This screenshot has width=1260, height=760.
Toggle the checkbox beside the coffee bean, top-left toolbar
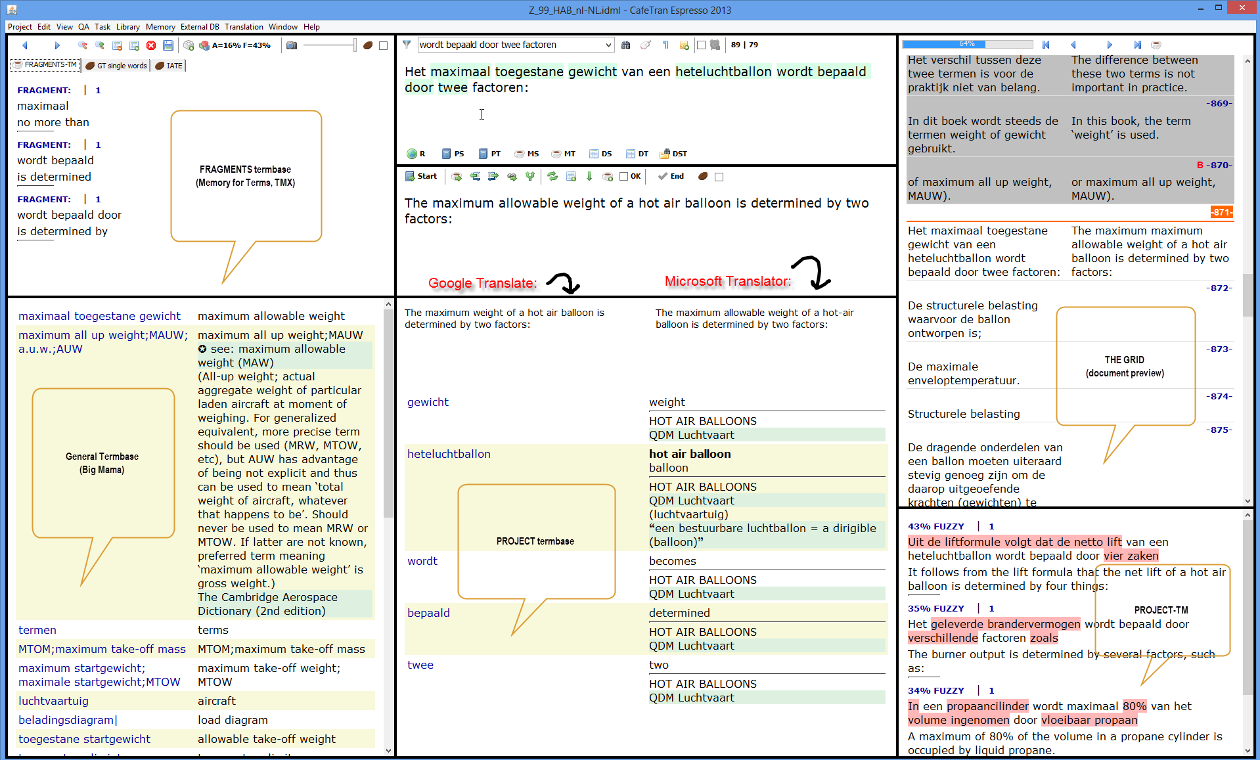coord(383,45)
